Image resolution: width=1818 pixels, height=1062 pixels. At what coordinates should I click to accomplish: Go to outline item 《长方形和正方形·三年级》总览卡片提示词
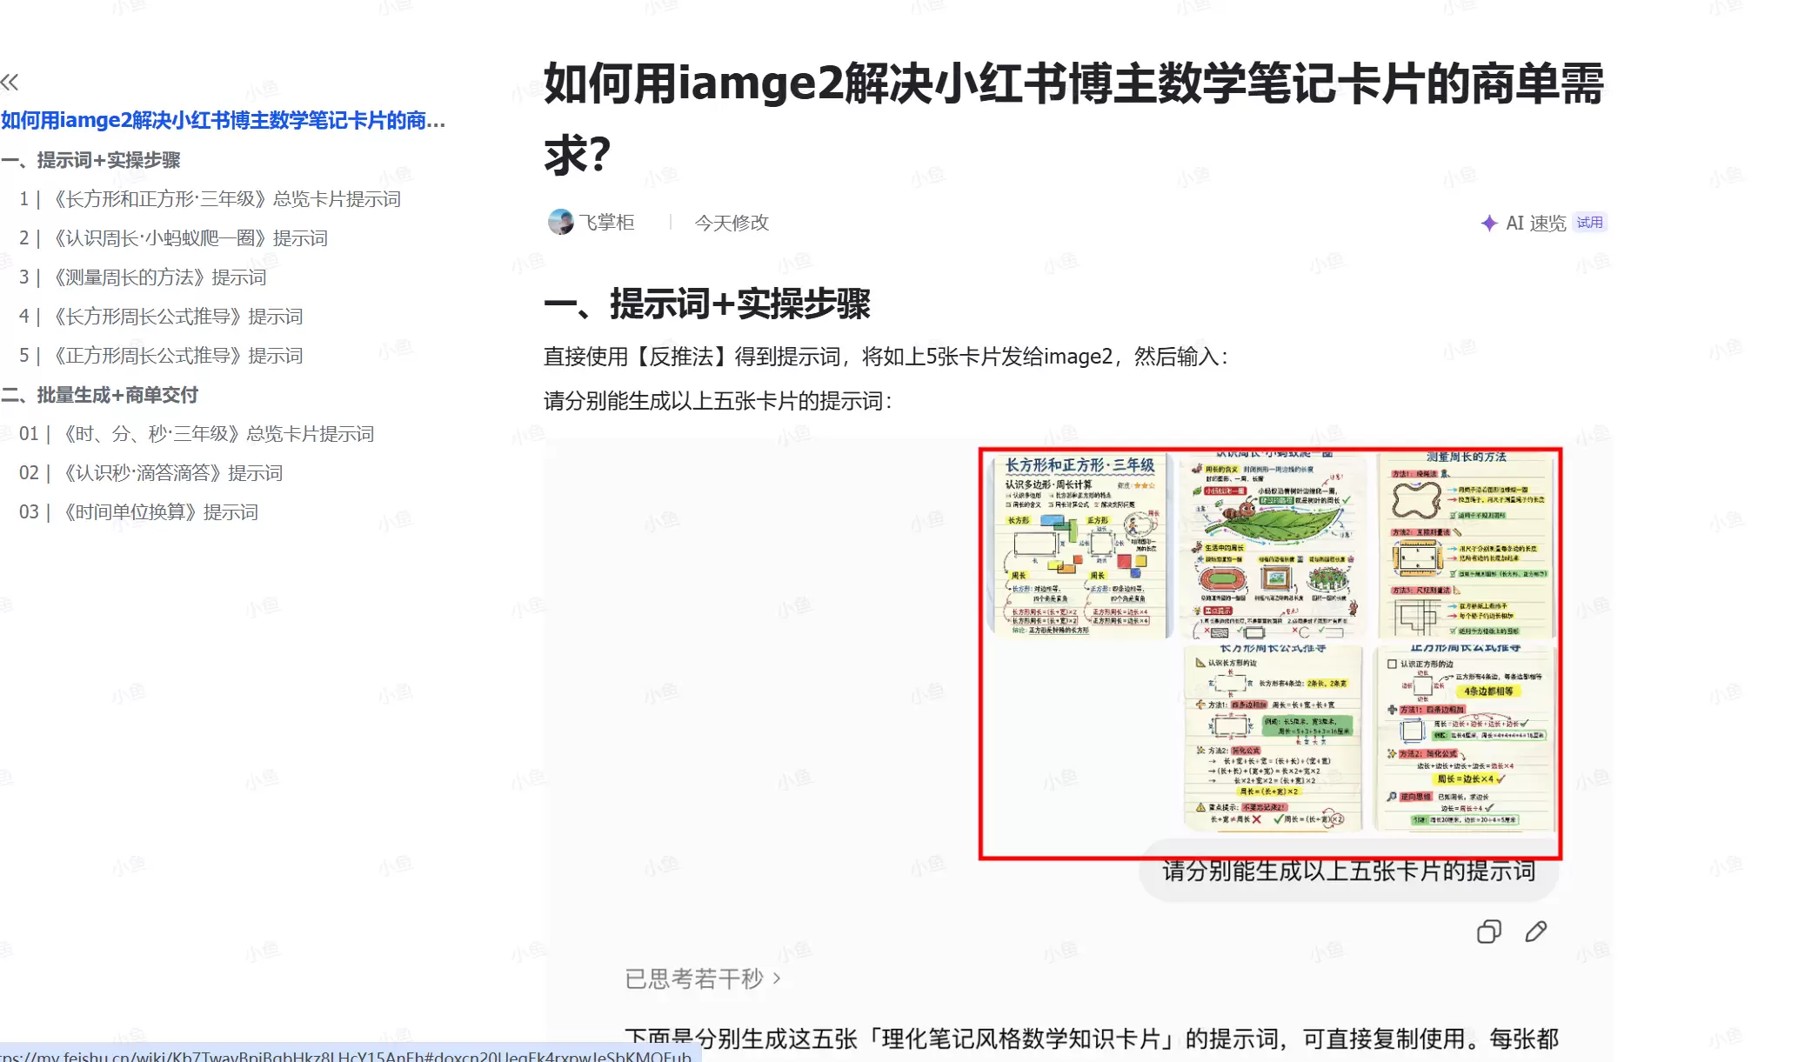pyautogui.click(x=210, y=199)
